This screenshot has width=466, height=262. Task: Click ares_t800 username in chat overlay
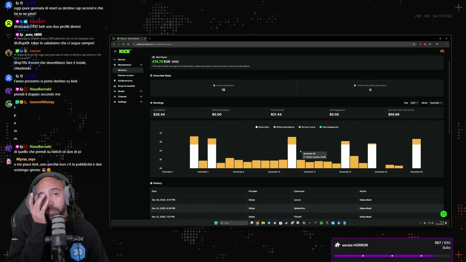coord(33,35)
